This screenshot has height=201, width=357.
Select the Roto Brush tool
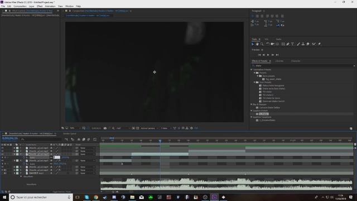pyautogui.click(x=313, y=44)
